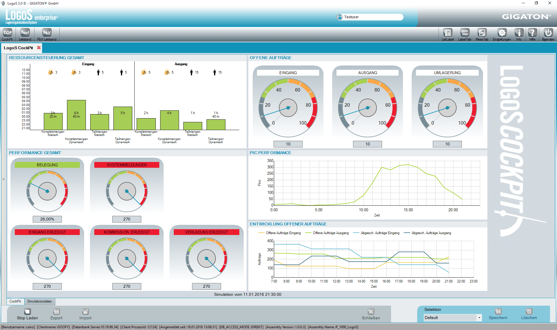The height and width of the screenshot is (330, 557).
Task: Click the 26,00% value under BELEGUNG
Action: (47, 219)
